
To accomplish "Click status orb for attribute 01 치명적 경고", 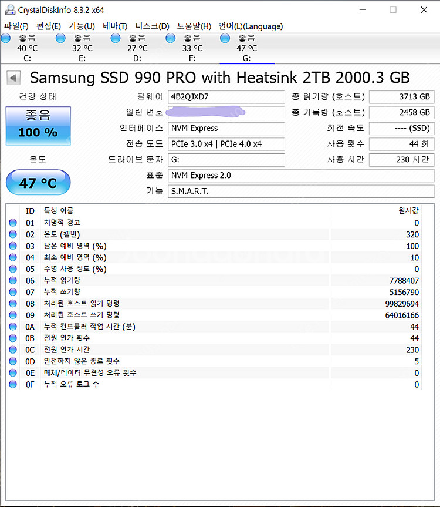I will [x=13, y=223].
